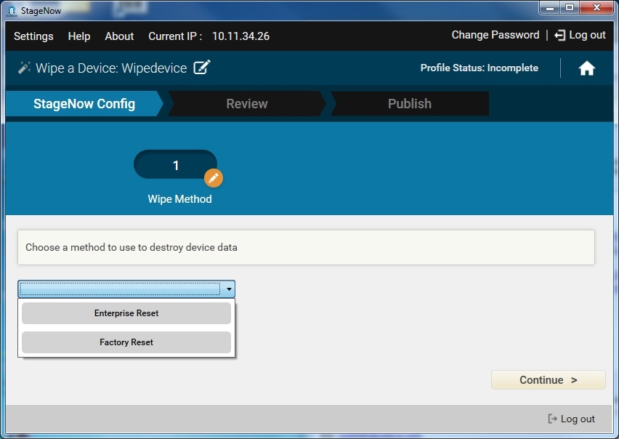Click the magic wand wizard icon
Viewport: 619px width, 439px height.
pyautogui.click(x=24, y=68)
